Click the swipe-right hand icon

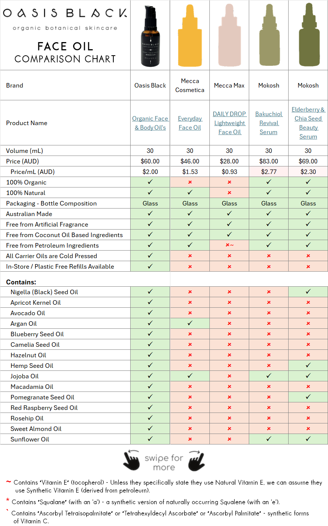(196, 460)
